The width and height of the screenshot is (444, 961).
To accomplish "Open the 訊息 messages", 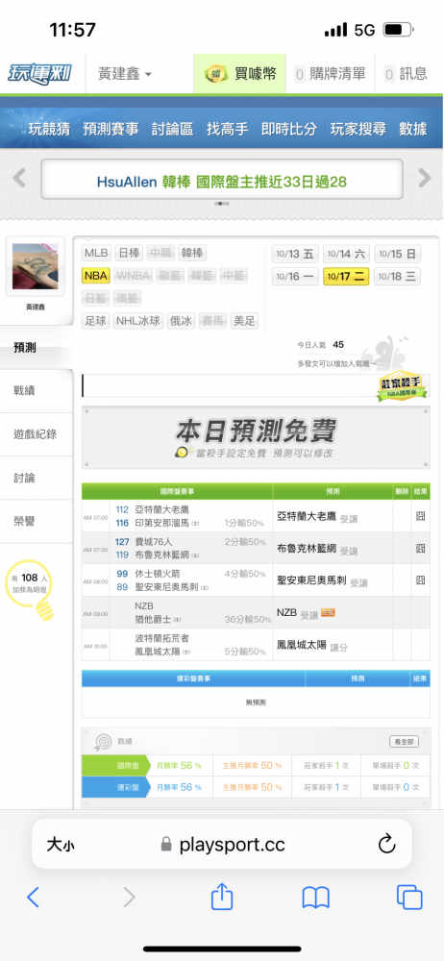I will click(x=406, y=74).
